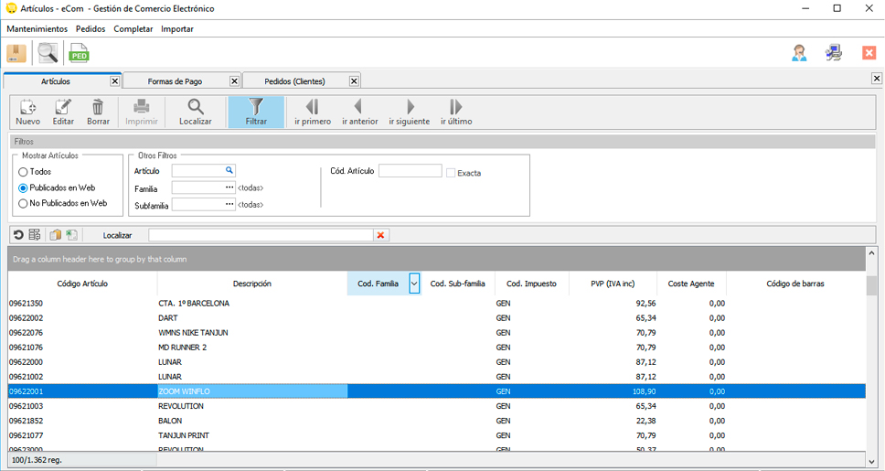Click inside the Cód. Artículo input field

[x=411, y=170]
